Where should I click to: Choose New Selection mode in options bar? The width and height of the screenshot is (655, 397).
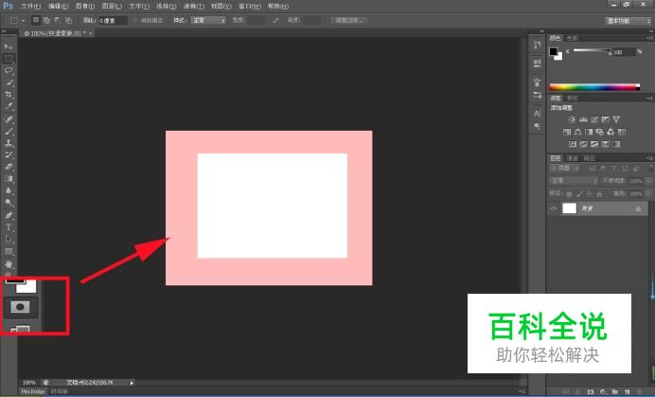[x=36, y=20]
